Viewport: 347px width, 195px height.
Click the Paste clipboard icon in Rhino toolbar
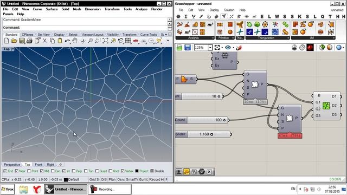[60, 41]
